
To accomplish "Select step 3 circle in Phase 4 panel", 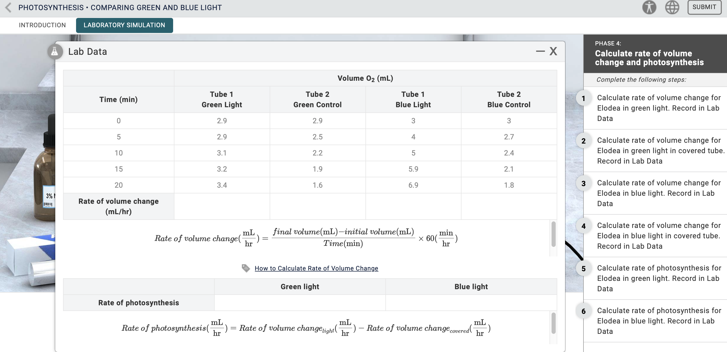I will tap(584, 183).
